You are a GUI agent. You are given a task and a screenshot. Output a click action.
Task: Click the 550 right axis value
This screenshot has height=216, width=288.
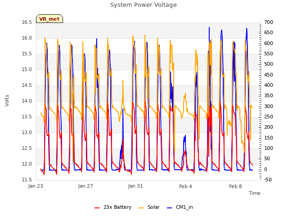click(269, 54)
